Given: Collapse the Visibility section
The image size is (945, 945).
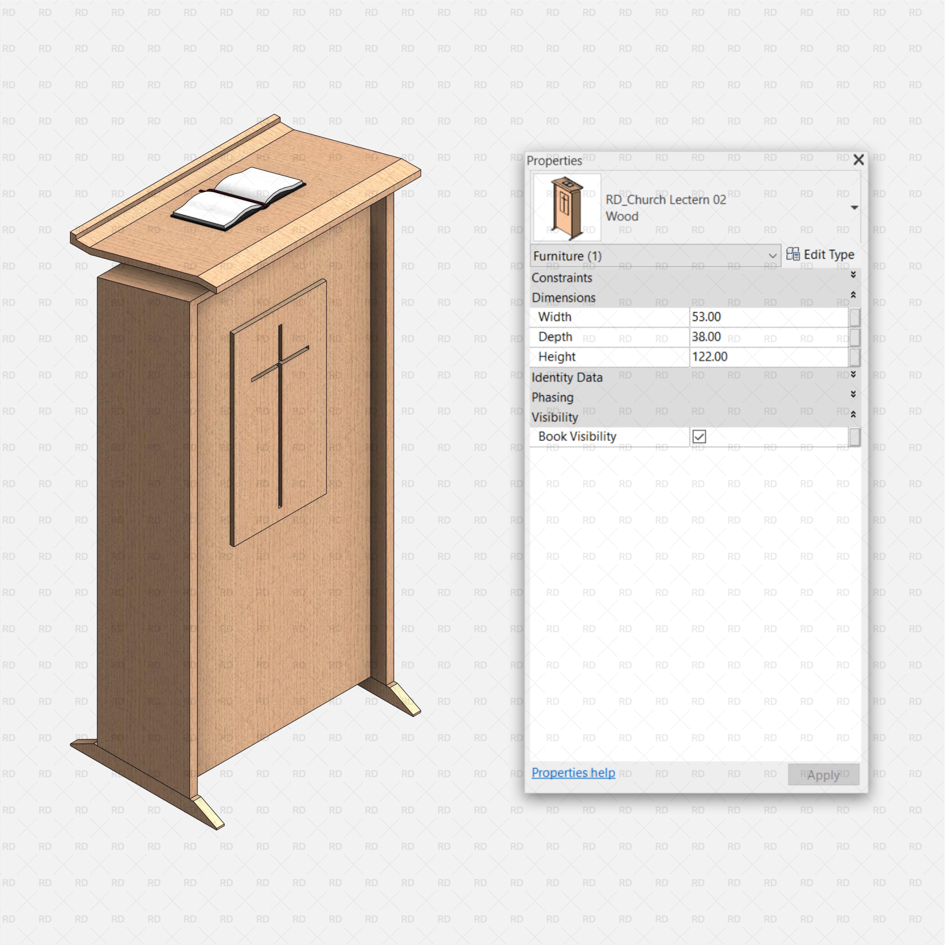Looking at the screenshot, I should point(853,414).
